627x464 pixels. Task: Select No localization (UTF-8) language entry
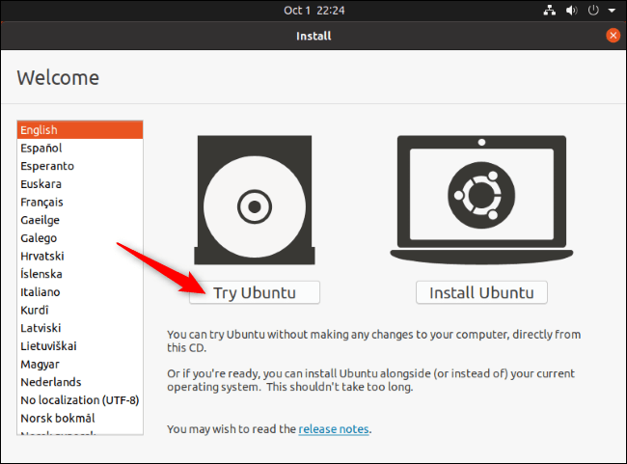[x=80, y=400]
